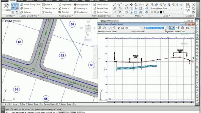The width and height of the screenshot is (201, 113).
Task: Open Layer Properties icon
Action: [152, 5]
